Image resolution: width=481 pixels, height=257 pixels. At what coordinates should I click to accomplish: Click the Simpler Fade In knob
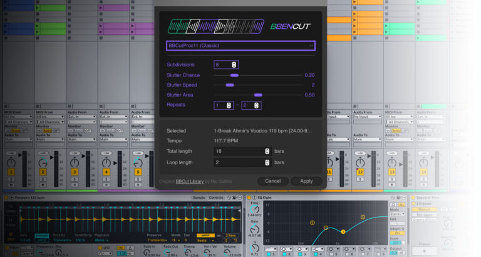[x=147, y=253]
